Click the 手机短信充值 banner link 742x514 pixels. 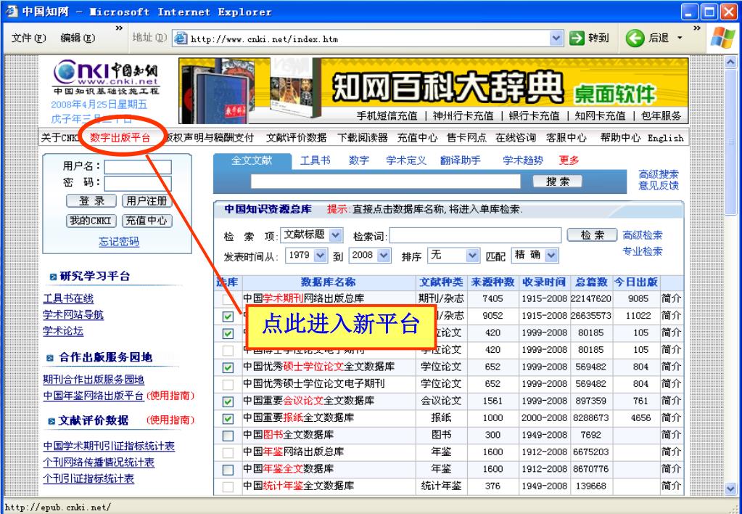pos(387,116)
